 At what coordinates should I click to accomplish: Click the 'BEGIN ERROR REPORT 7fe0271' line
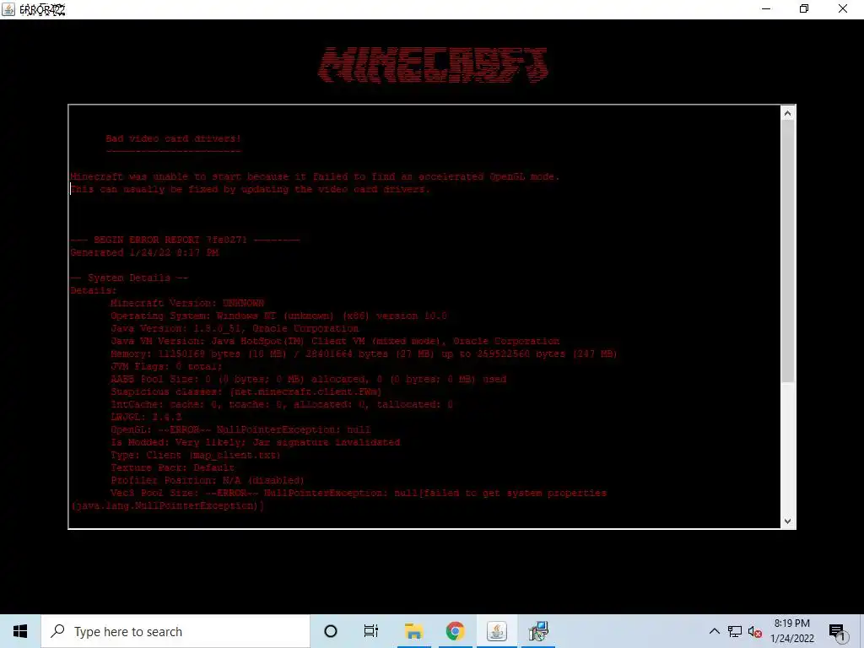[x=185, y=240]
